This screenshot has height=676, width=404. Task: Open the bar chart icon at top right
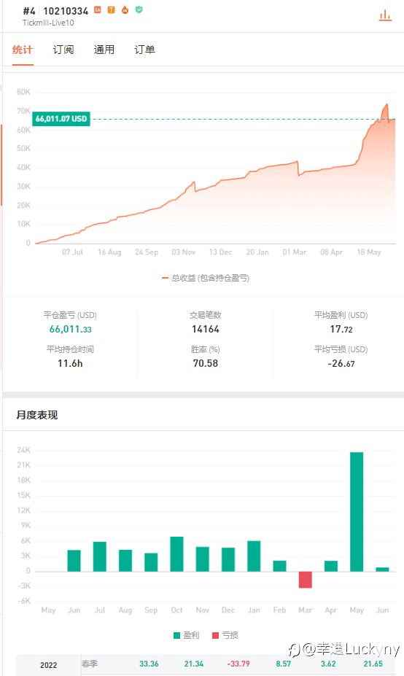pyautogui.click(x=385, y=16)
